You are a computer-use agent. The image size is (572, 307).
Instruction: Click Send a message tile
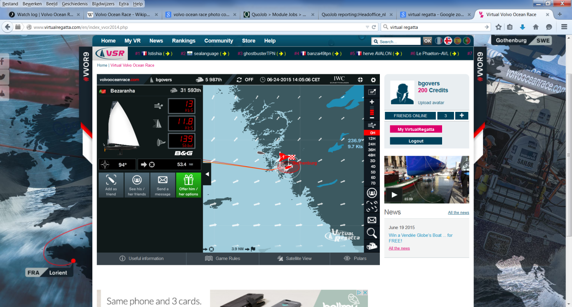click(x=162, y=185)
